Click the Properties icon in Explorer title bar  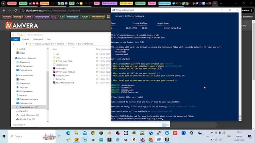18,35
